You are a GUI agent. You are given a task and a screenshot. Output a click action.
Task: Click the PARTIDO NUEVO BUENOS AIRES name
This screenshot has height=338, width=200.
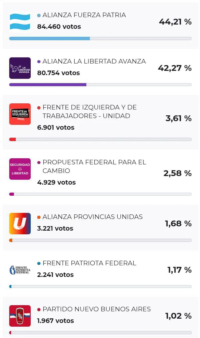(x=96, y=309)
